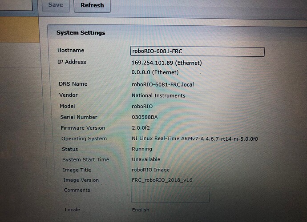Select IP address 169.254.101.89 (Ethernet)
This screenshot has height=222, width=307.
(166, 63)
